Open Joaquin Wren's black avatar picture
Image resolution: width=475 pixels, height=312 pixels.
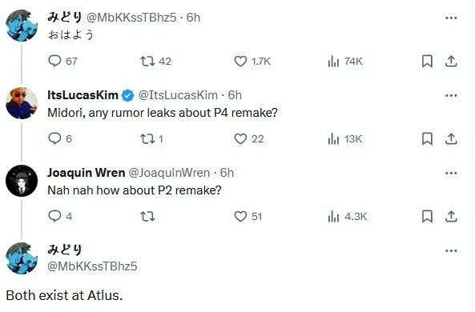pos(22,181)
